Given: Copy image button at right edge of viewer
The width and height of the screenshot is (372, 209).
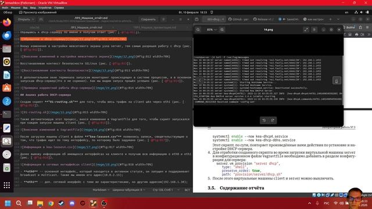Looking at the screenshot, I should click(x=337, y=81).
